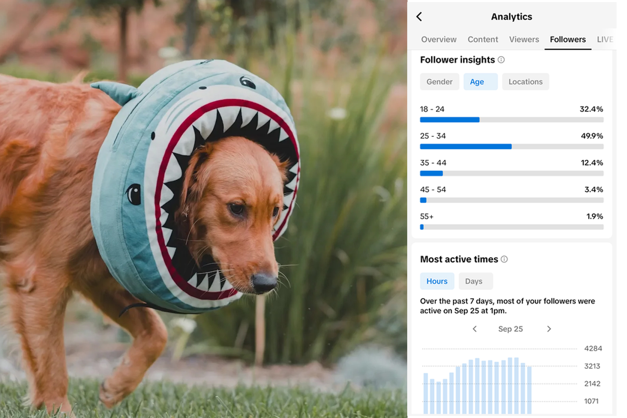Show follower insights by Gender
The height and width of the screenshot is (418, 627).
click(x=439, y=82)
